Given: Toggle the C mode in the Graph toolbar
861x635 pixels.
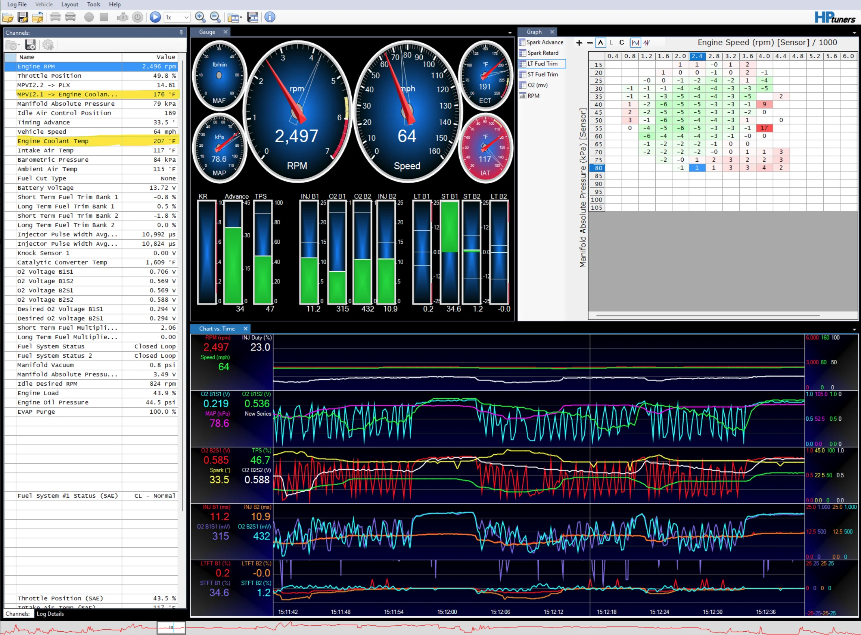Looking at the screenshot, I should pyautogui.click(x=622, y=43).
